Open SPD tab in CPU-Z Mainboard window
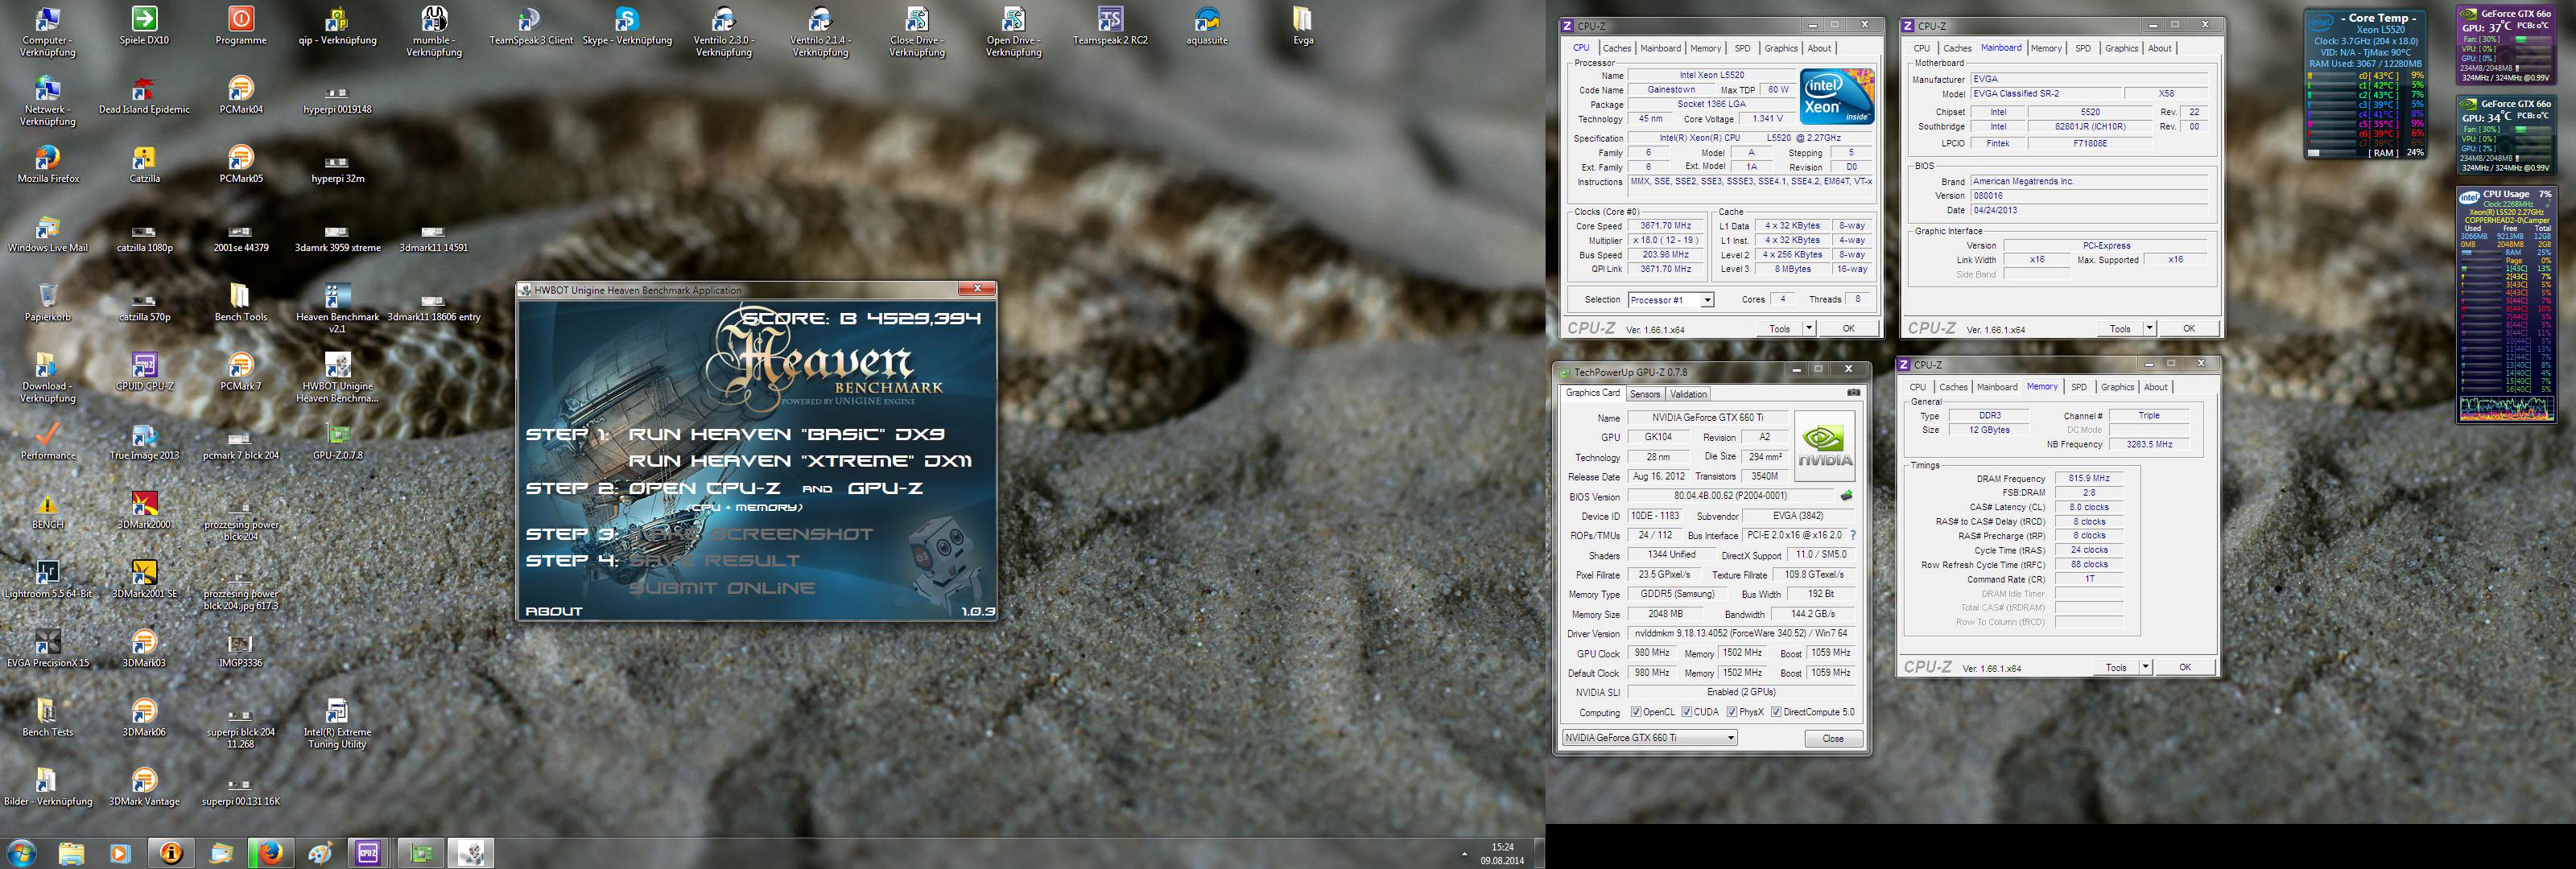Viewport: 2576px width, 869px height. pos(2083,48)
